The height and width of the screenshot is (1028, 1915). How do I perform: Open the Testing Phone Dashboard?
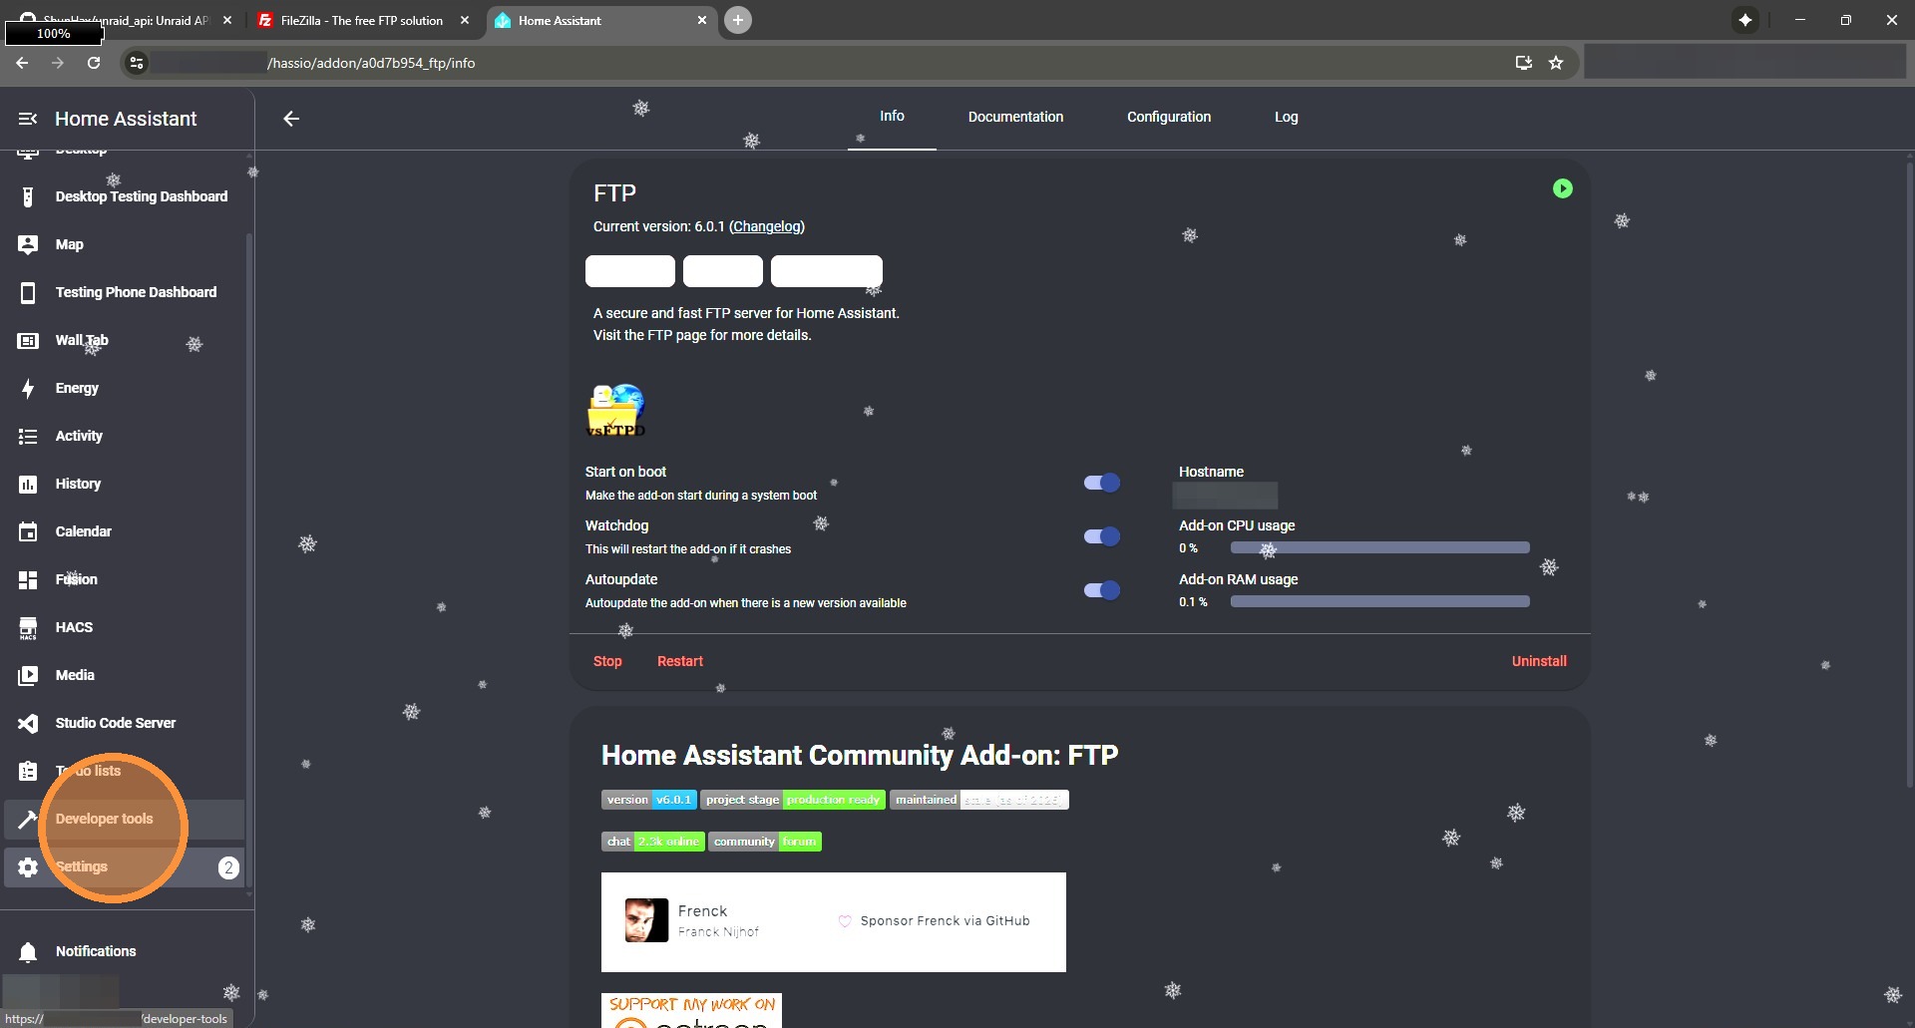124,292
